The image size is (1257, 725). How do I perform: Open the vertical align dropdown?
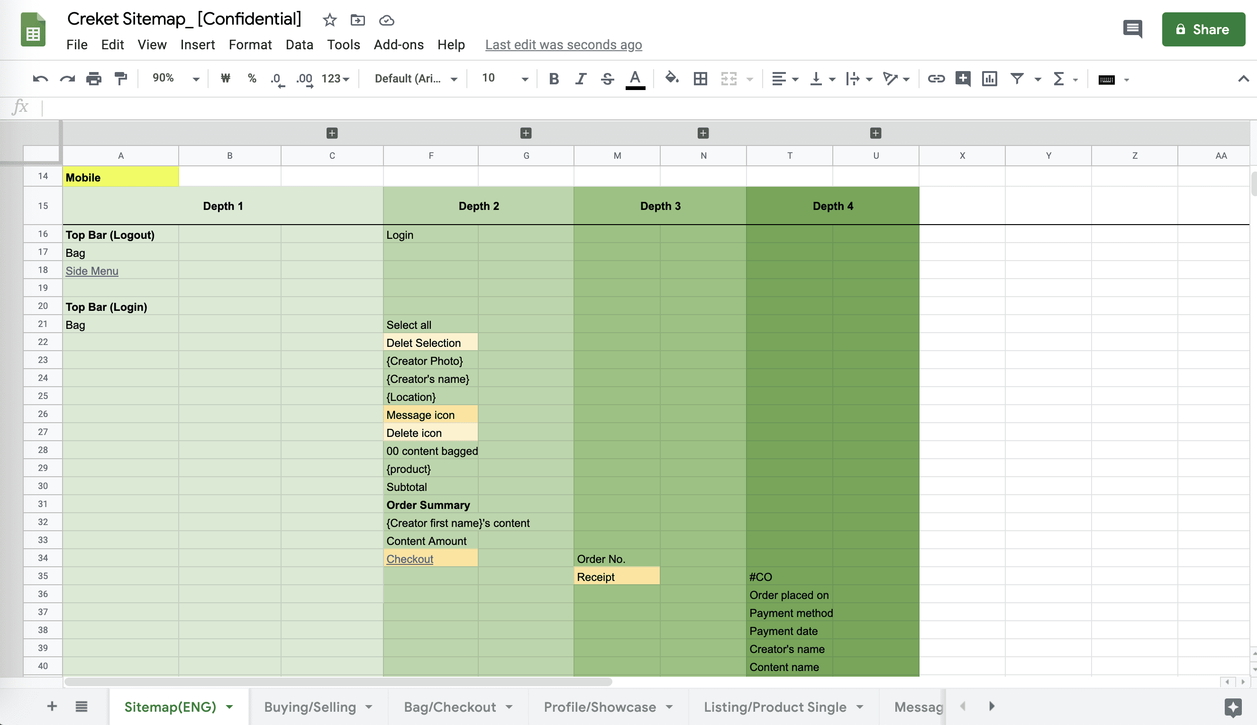(x=822, y=79)
